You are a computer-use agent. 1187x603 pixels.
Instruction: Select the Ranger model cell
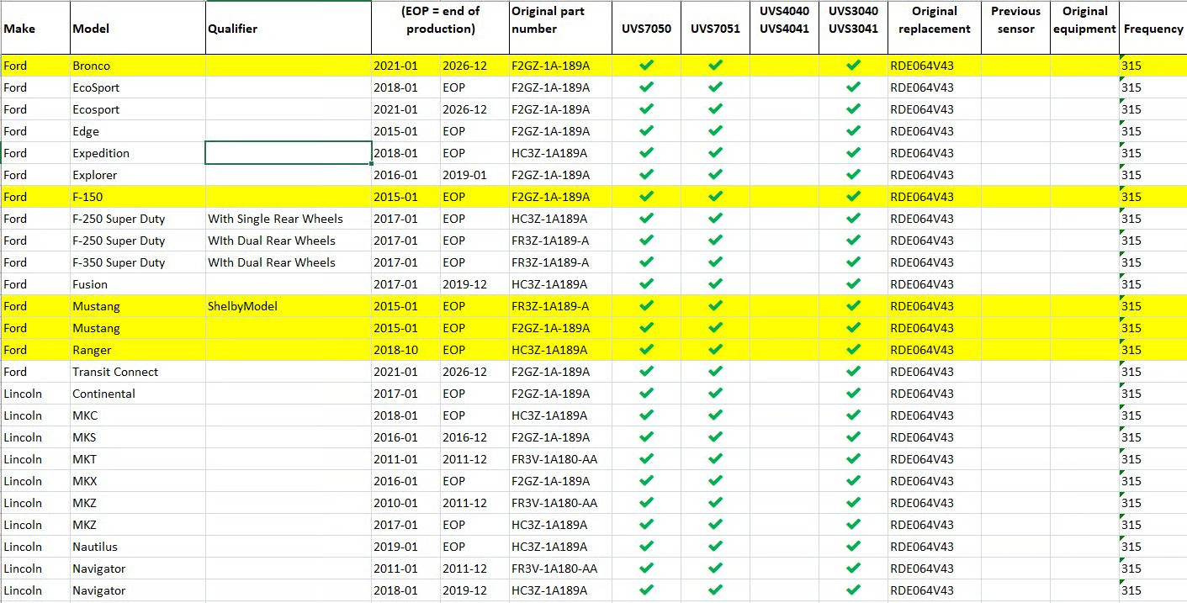pos(138,350)
